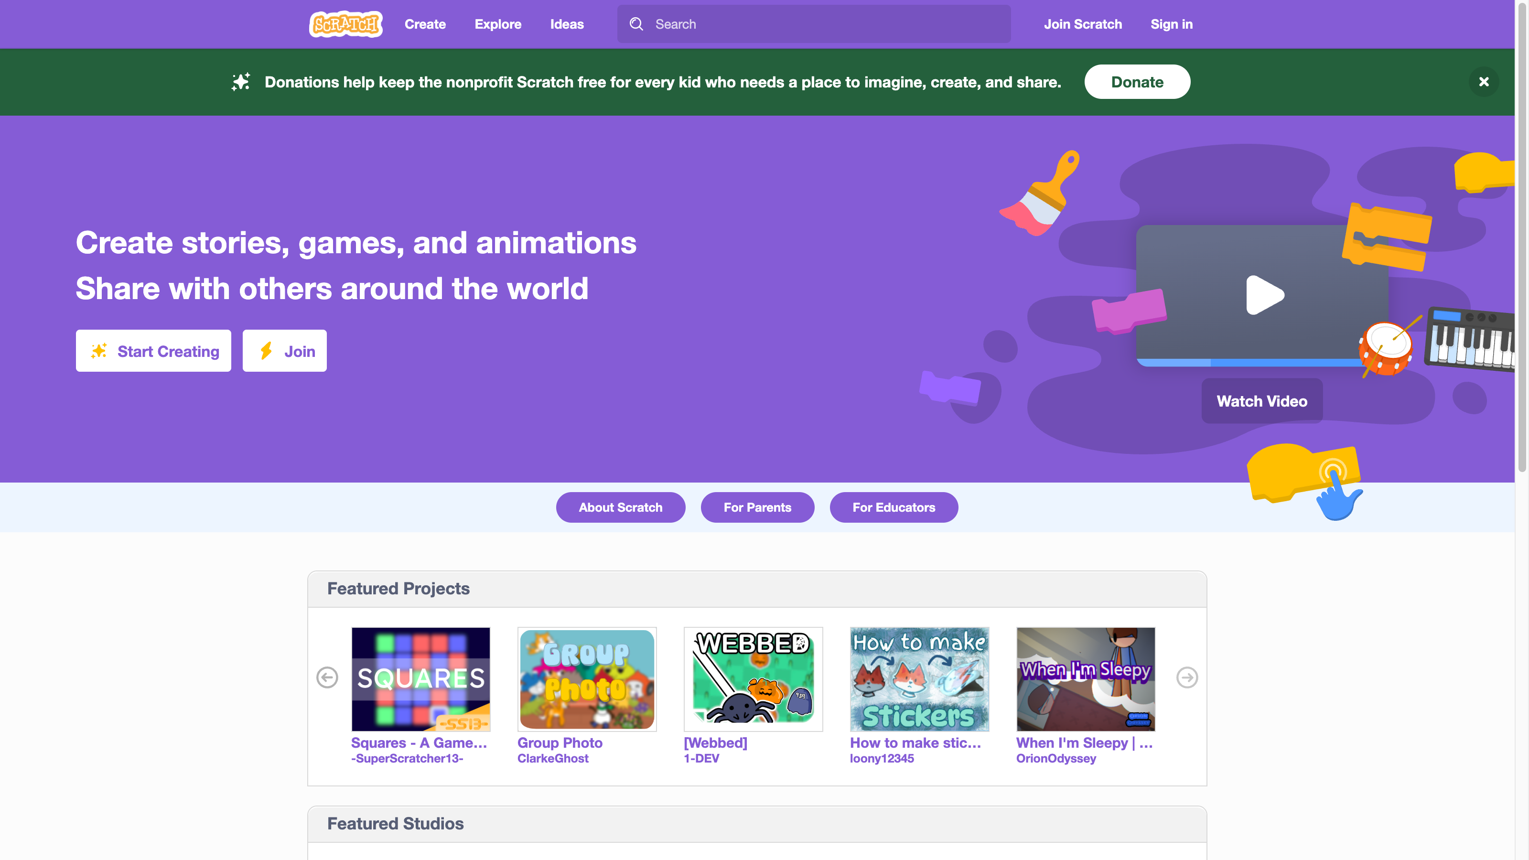The width and height of the screenshot is (1529, 860).
Task: Open the Group Photo project thumbnail
Action: tap(587, 679)
